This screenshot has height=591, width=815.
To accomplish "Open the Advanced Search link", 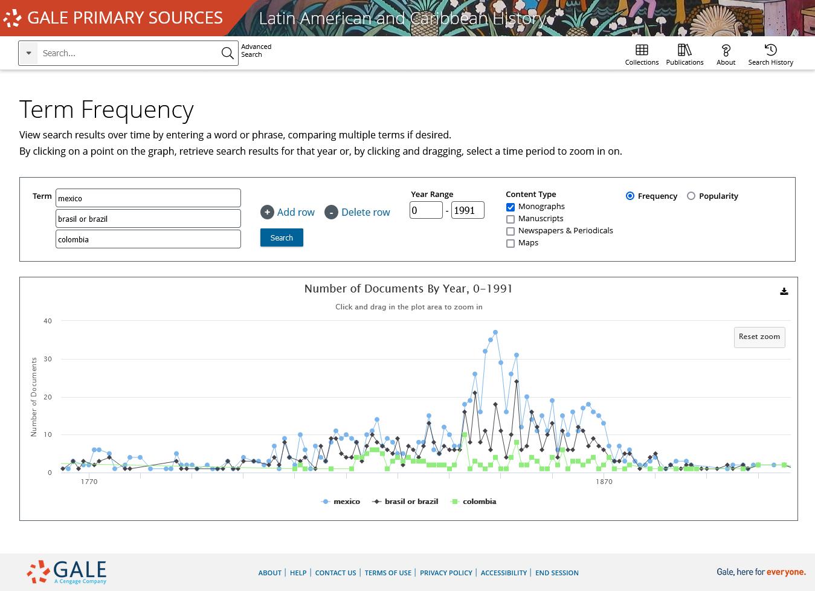I will [x=256, y=50].
